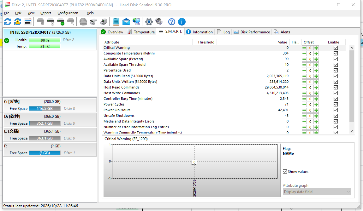
Task: Toggle Enable checkbox for Media and Data Integrity Errors
Action: [336, 122]
